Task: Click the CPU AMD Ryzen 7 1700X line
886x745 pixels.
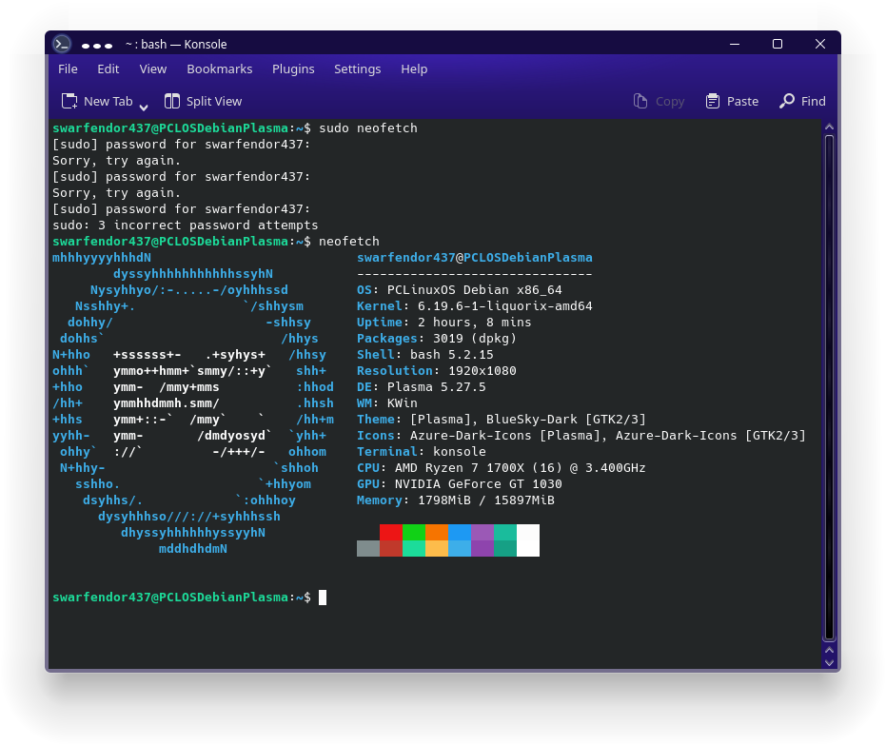Action: [x=502, y=468]
